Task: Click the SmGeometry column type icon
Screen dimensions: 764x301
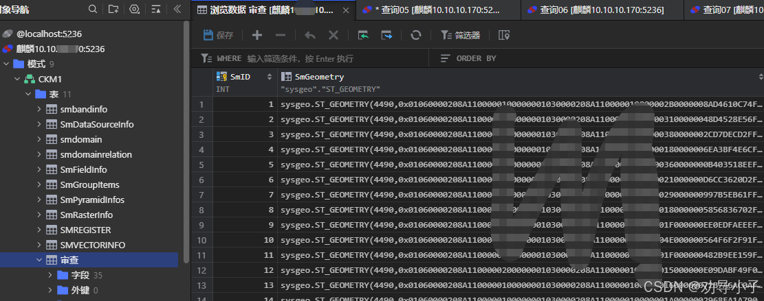Action: [287, 77]
